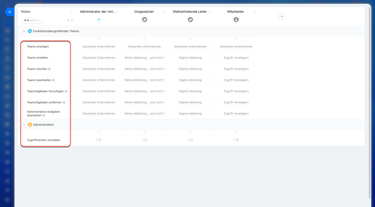
Task: Click the Mitarbeiter role member avatar icon
Action: (x=236, y=20)
